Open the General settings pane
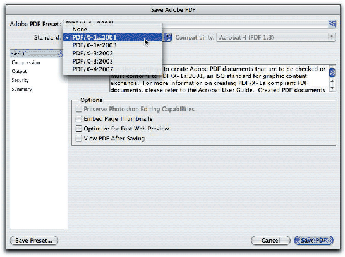The height and width of the screenshot is (257, 345). coord(37,54)
